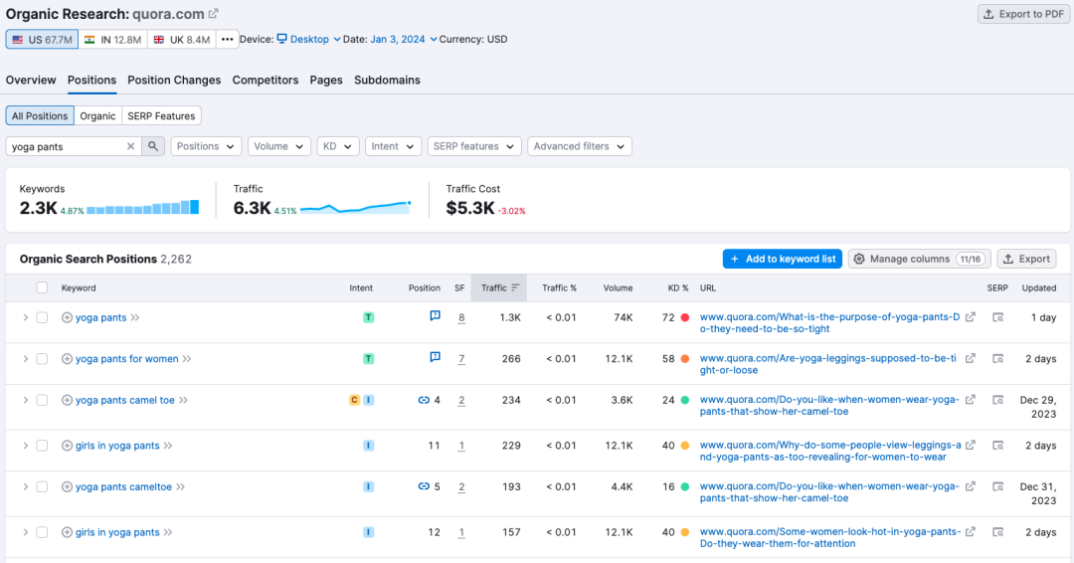This screenshot has height=563, width=1074.
Task: Click the SERP Features toggle filter
Action: point(161,115)
